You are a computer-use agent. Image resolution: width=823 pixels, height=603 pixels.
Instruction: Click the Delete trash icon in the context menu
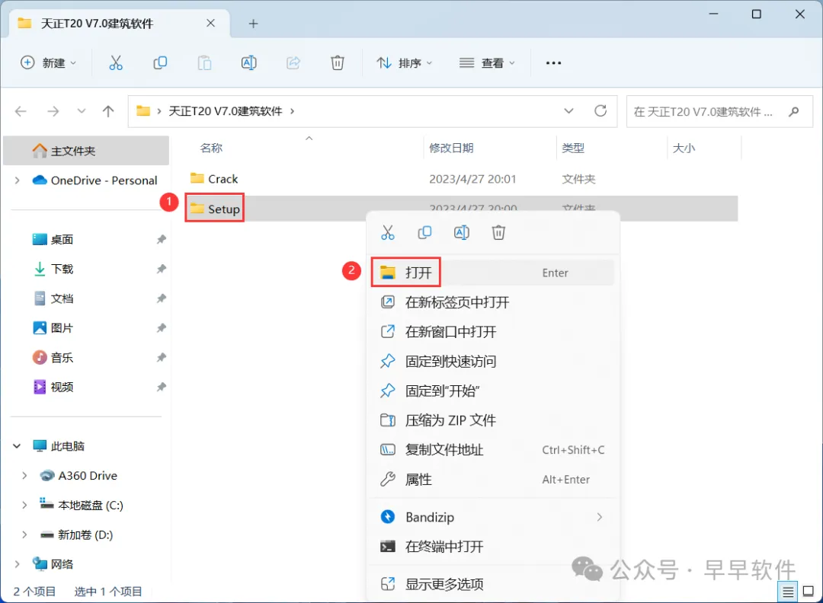pos(498,232)
